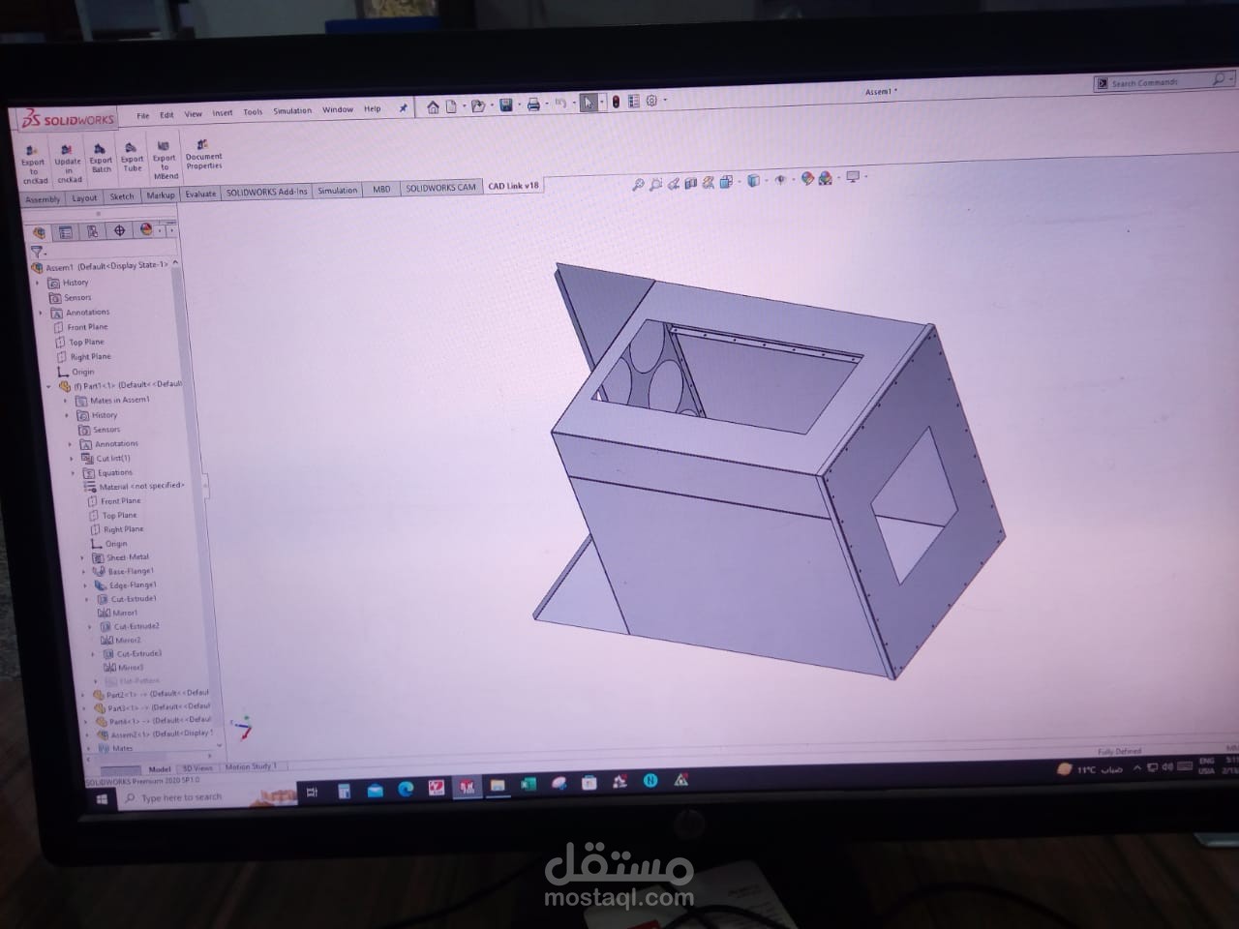Image resolution: width=1239 pixels, height=929 pixels.
Task: Click the Zoom to Area icon
Action: 655,183
